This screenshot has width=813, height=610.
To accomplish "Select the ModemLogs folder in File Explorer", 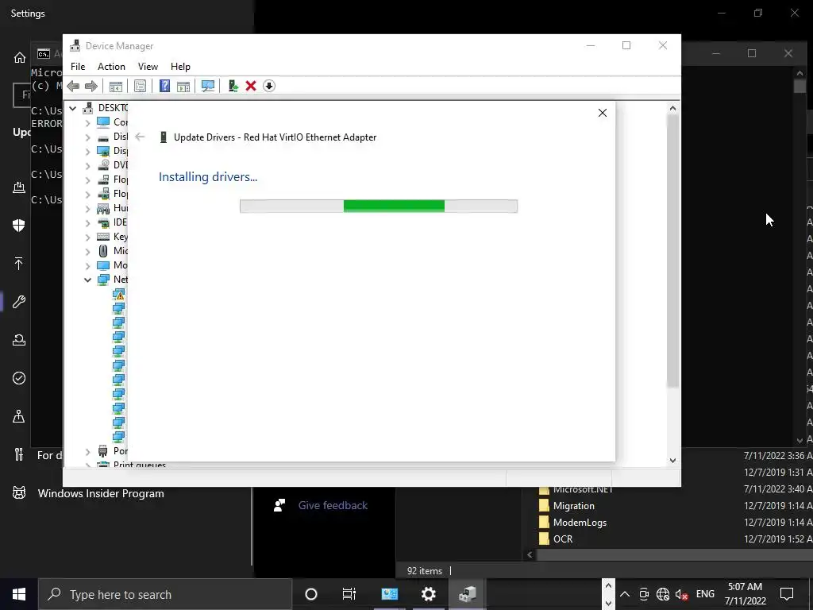I will [580, 523].
